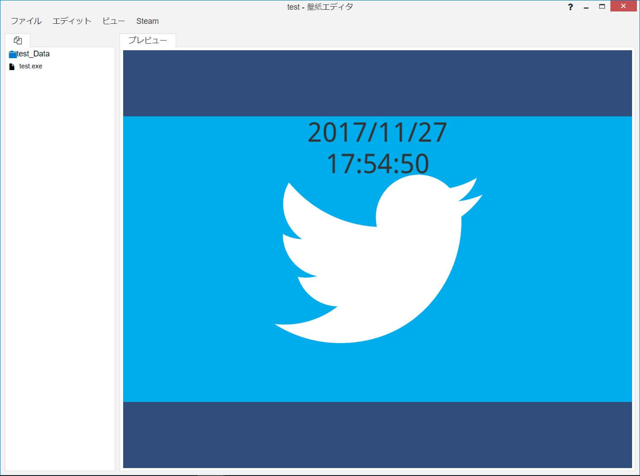Click the time text 17:54:50
Screen dimensions: 640x476
pos(377,163)
